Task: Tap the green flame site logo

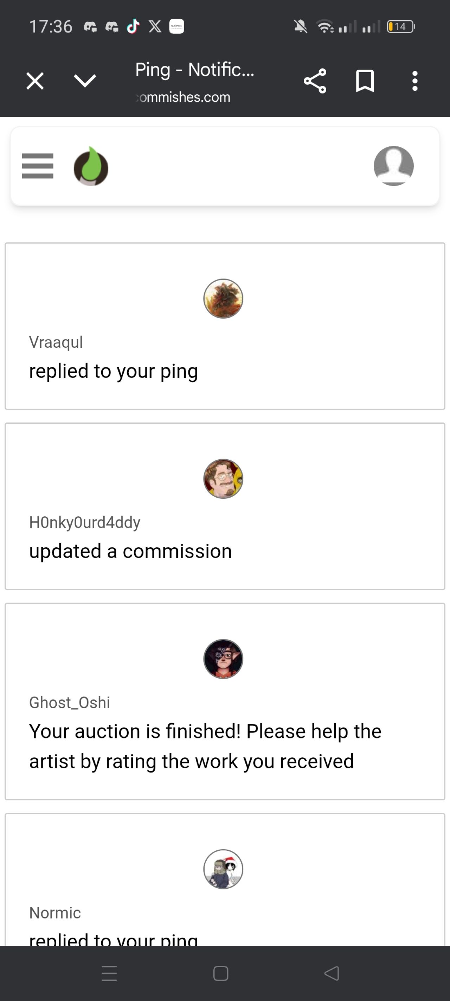Action: 91,166
